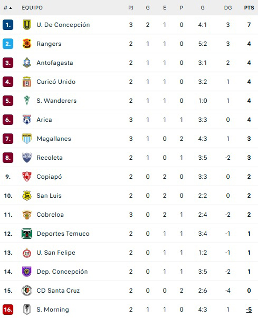The height and width of the screenshot is (318, 258).
Task: Click S. Morning's -5 points deduction
Action: [x=249, y=310]
